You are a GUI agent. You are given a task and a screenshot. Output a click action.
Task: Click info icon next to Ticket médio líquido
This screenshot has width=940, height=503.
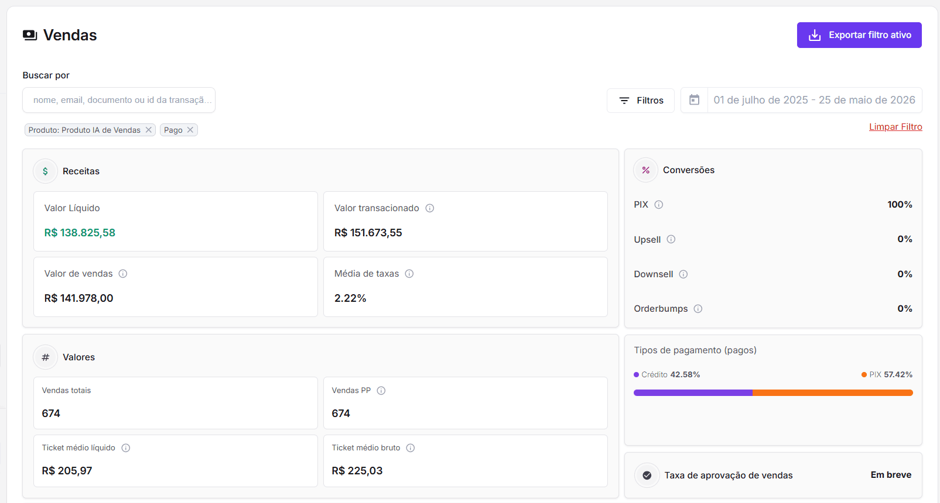(x=126, y=448)
